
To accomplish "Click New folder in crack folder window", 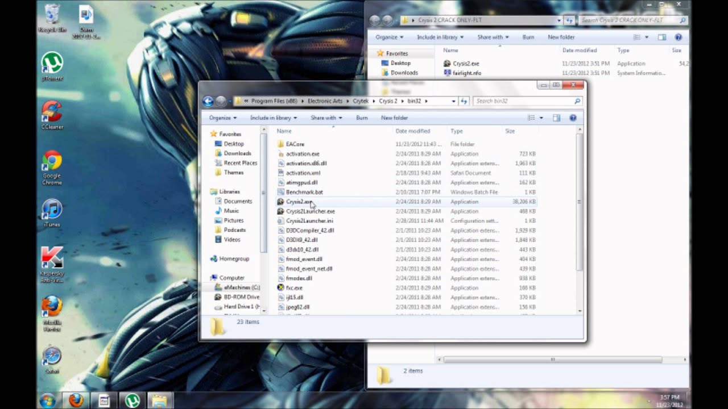I will [561, 37].
